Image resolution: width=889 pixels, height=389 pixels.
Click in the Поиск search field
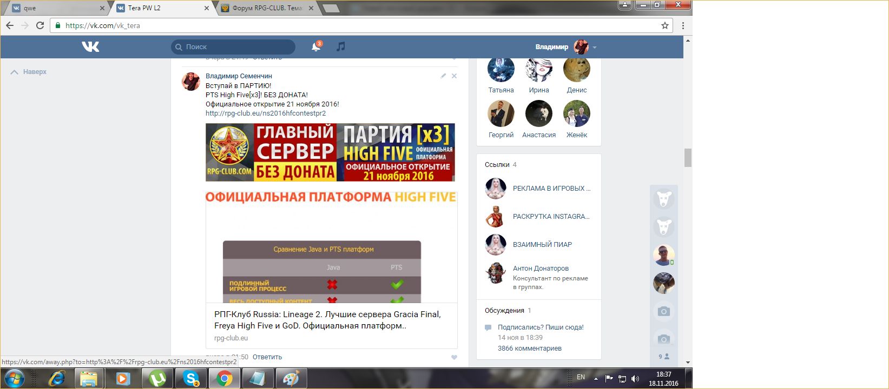[x=233, y=47]
